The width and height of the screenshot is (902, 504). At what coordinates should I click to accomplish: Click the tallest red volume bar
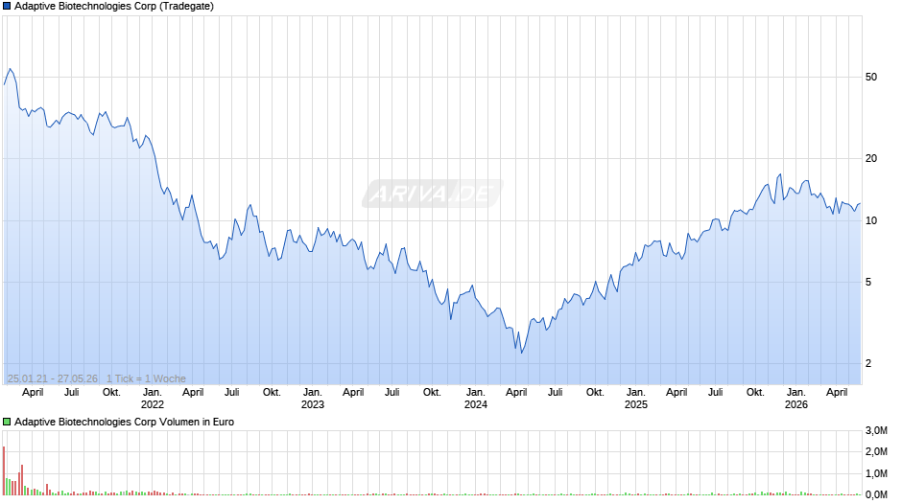pos(4,470)
